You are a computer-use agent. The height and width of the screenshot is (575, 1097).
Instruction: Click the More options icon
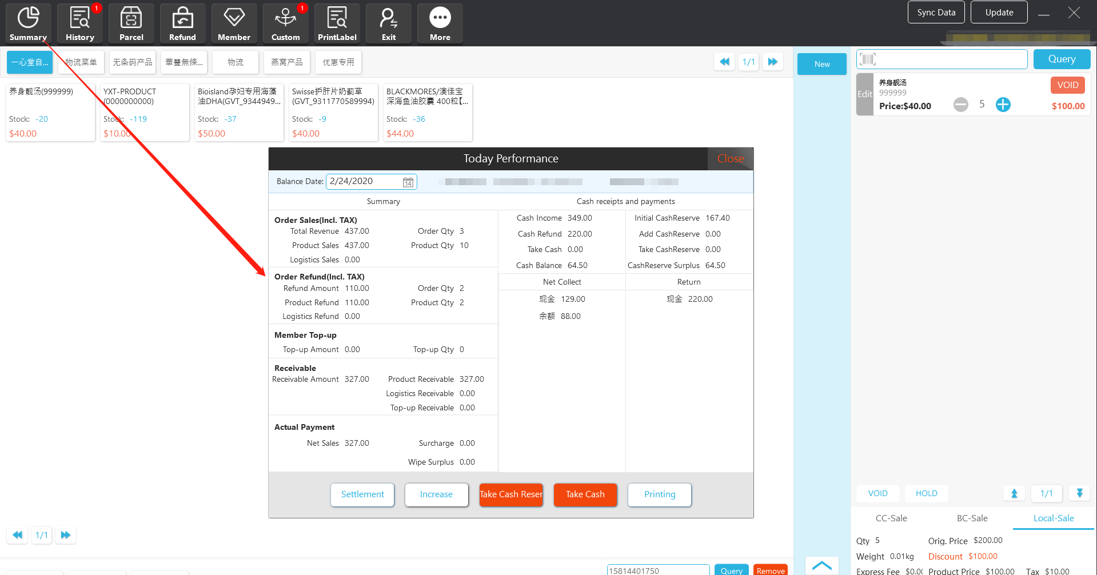440,23
